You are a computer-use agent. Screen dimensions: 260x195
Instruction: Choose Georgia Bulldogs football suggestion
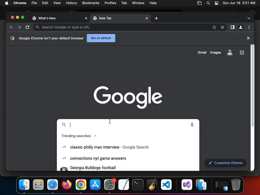coord(128,168)
